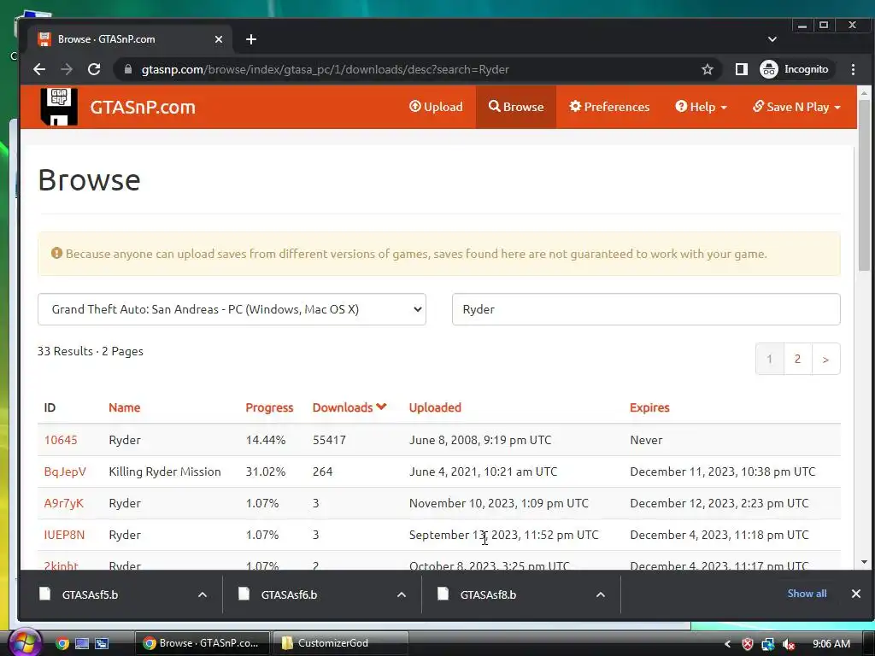This screenshot has width=875, height=656.
Task: Click Show all downloads link
Action: click(807, 594)
